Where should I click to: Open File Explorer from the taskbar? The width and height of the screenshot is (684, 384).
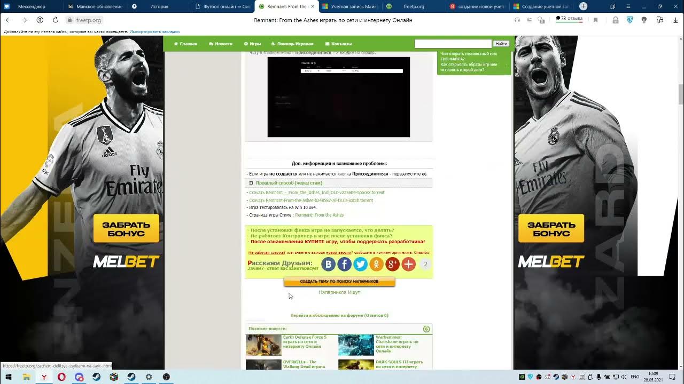[26, 377]
